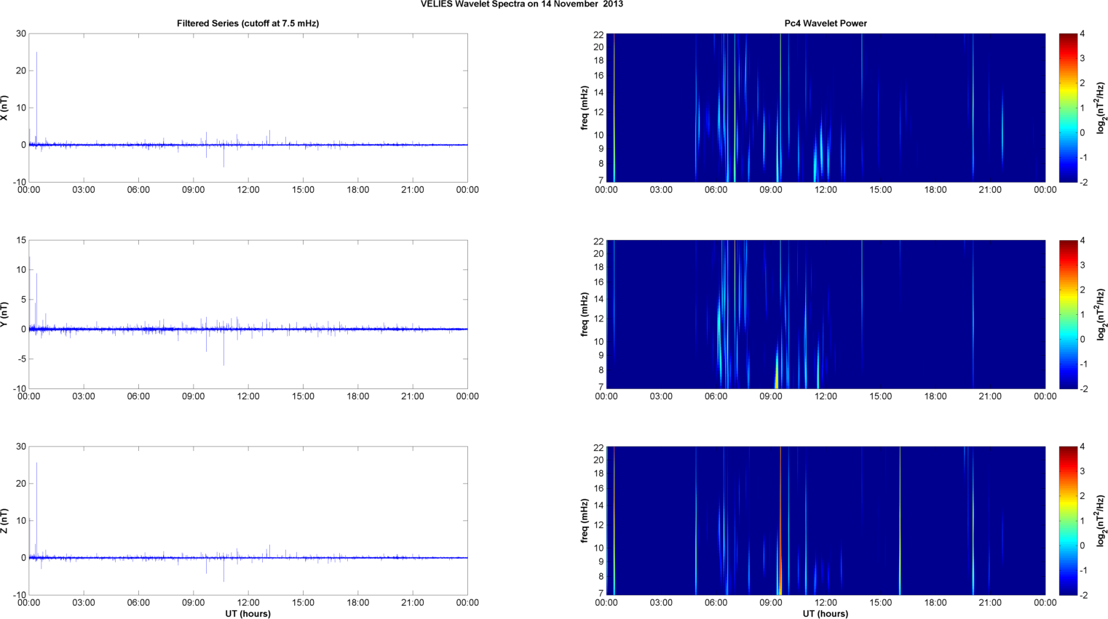The width and height of the screenshot is (1108, 619).
Task: Click the 12:00 tick under the Y series plot
Action: [248, 396]
